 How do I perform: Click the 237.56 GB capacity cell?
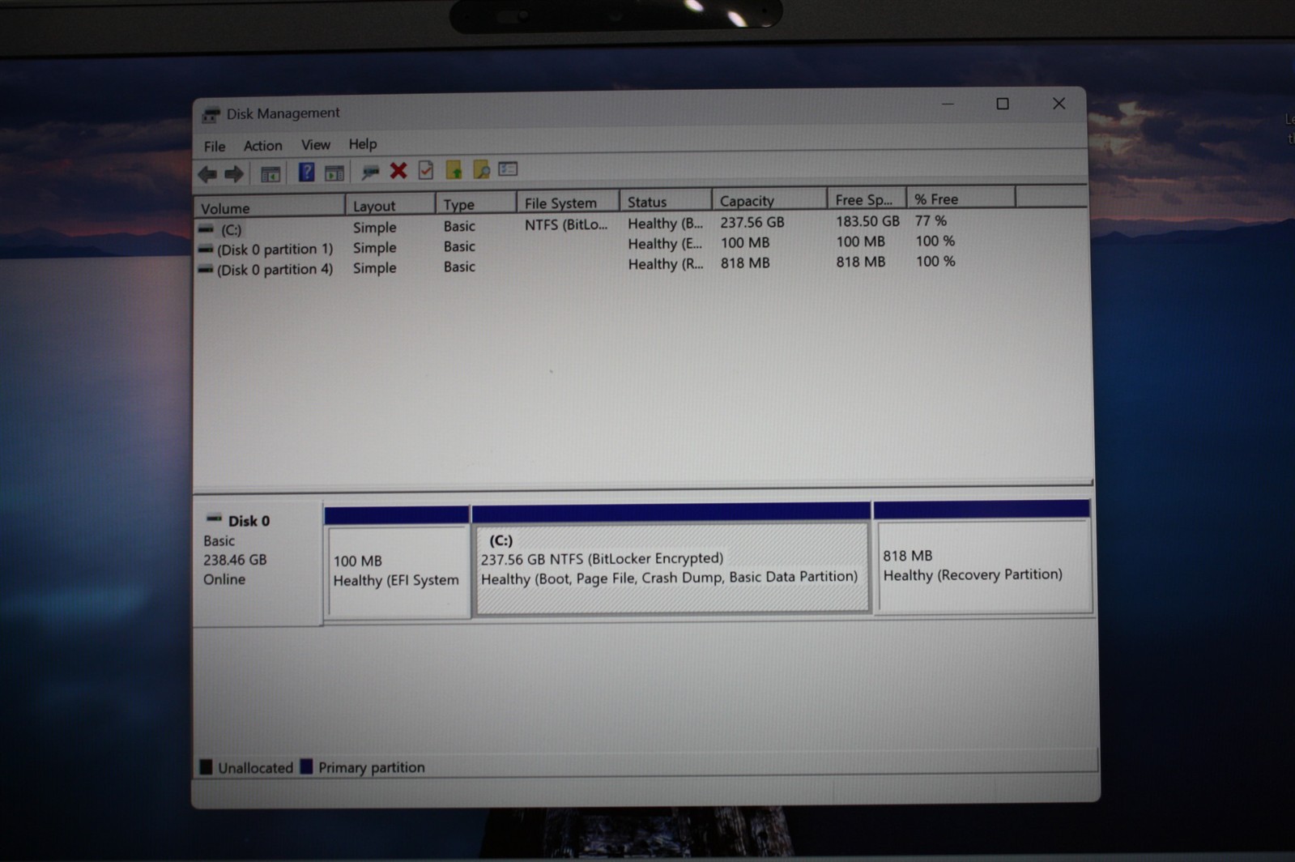pyautogui.click(x=752, y=222)
